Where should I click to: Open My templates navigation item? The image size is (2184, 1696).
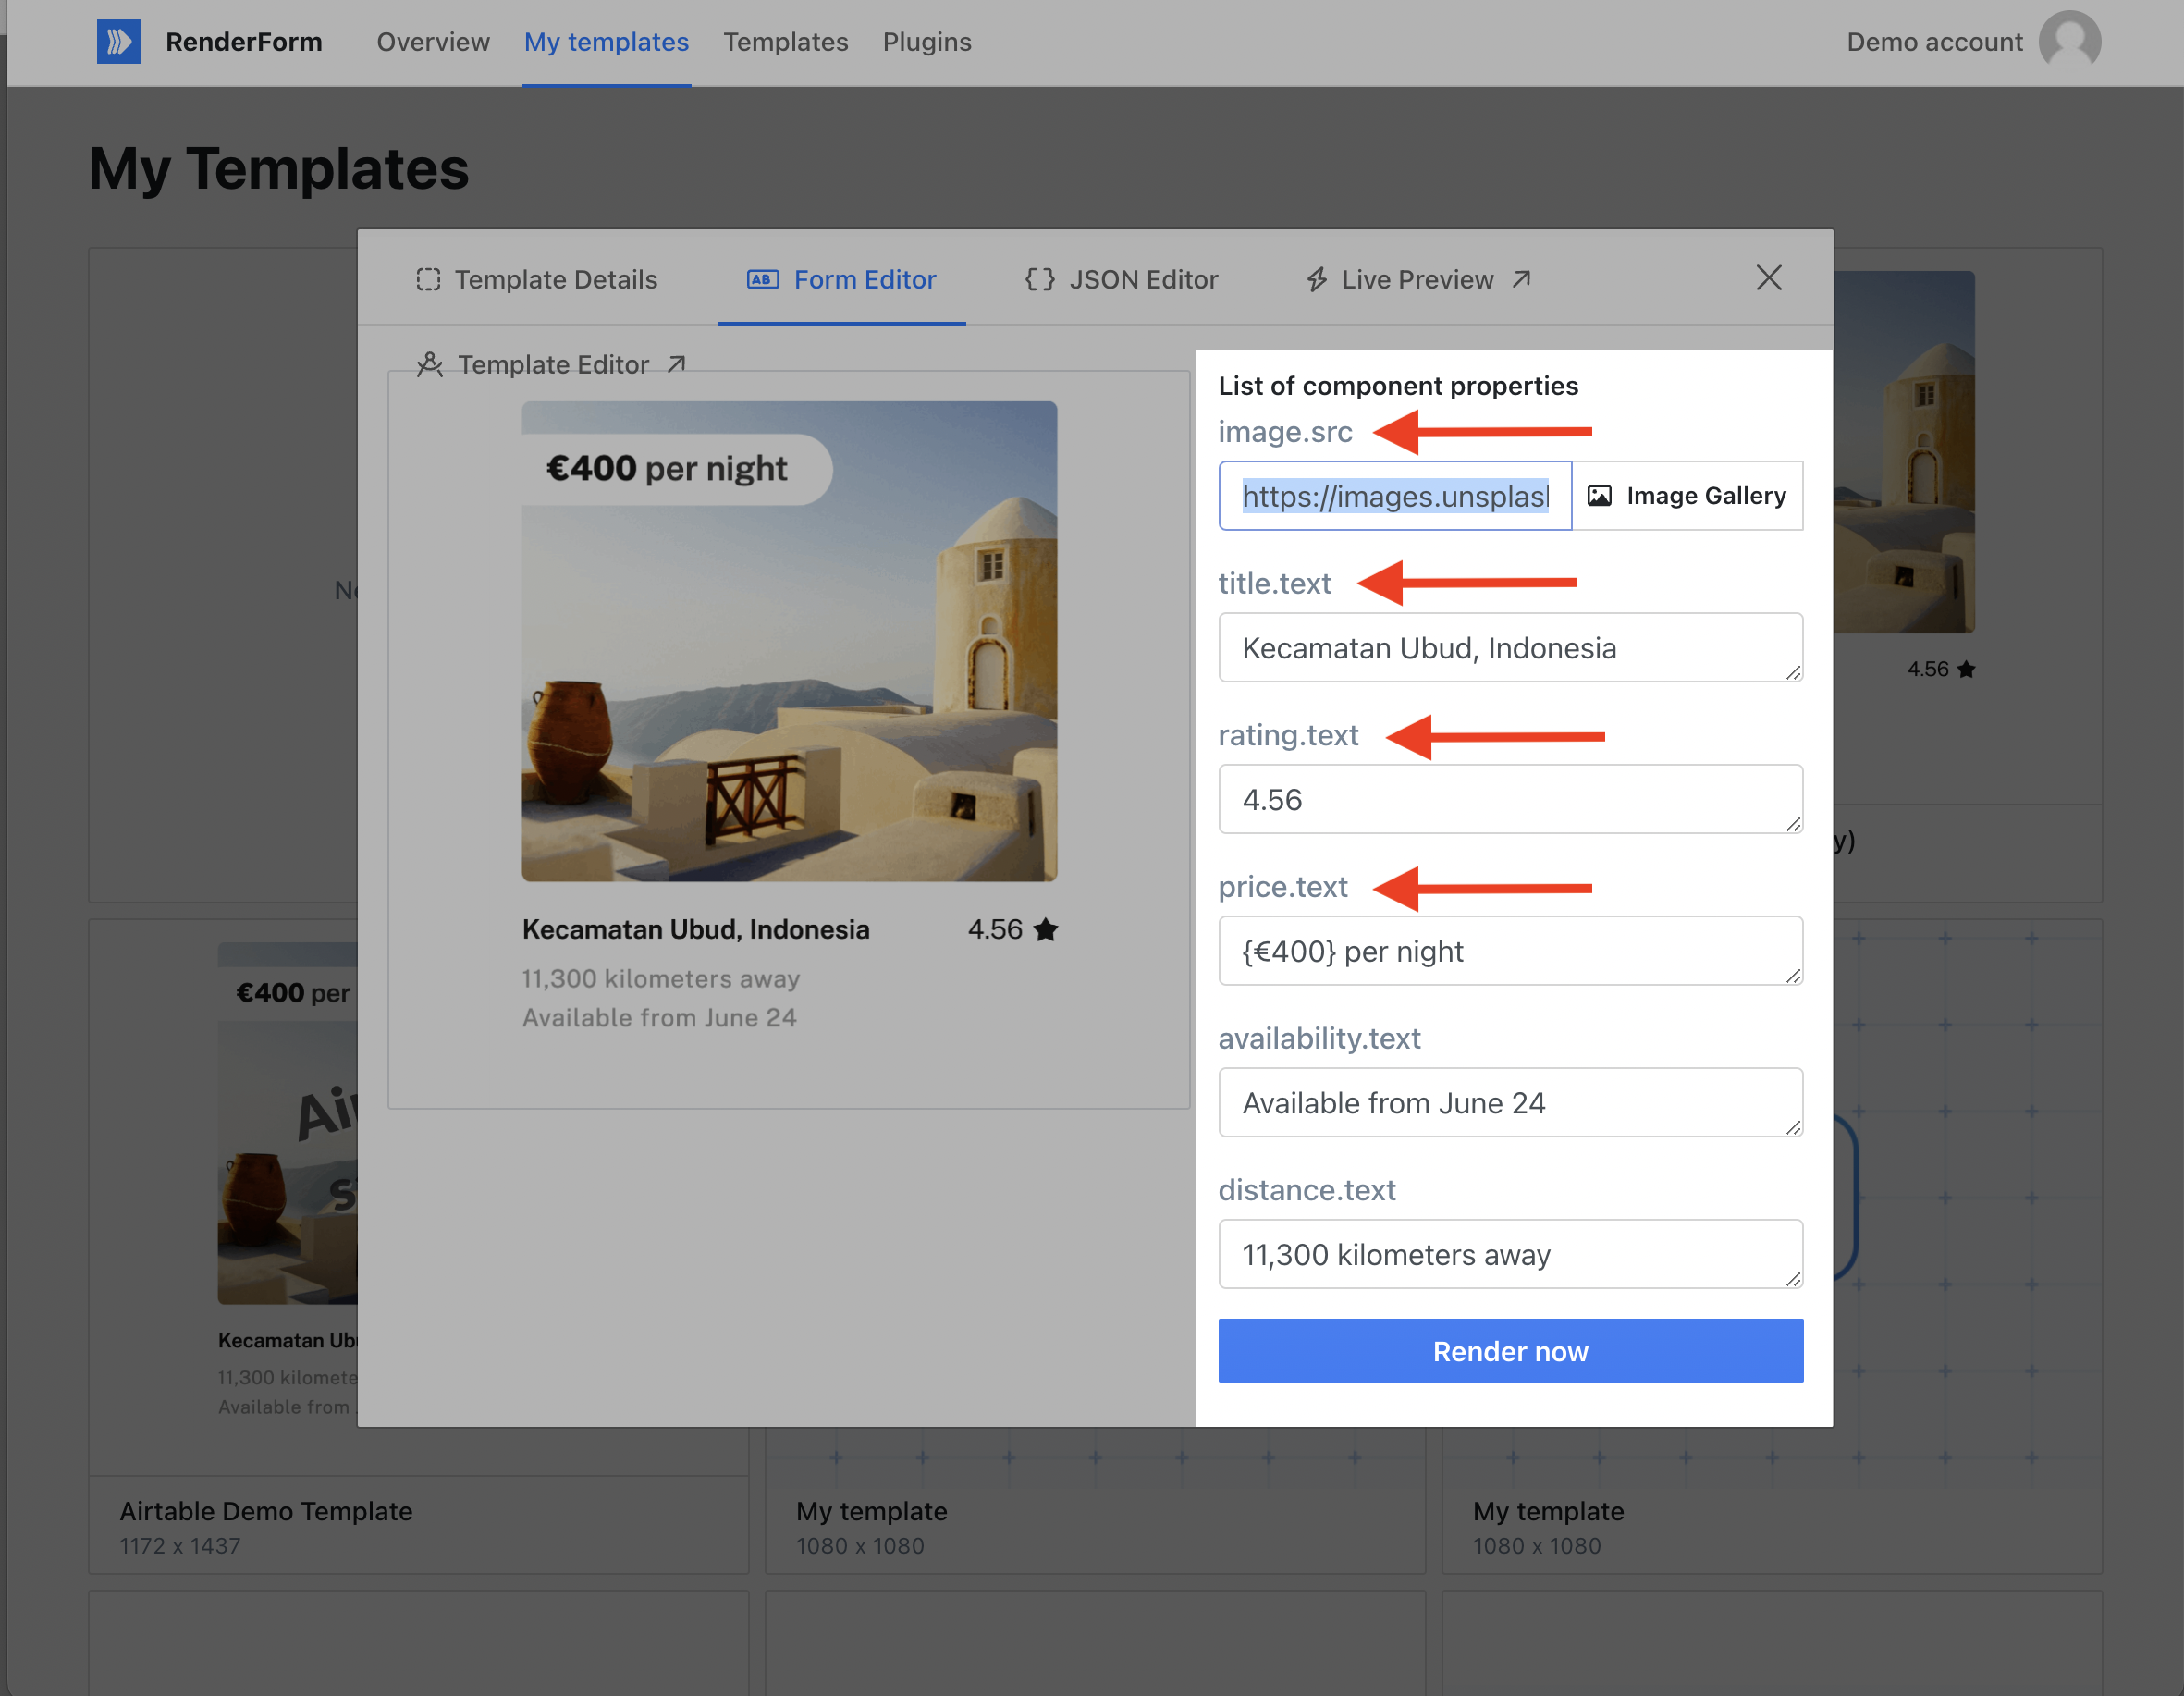(x=606, y=42)
